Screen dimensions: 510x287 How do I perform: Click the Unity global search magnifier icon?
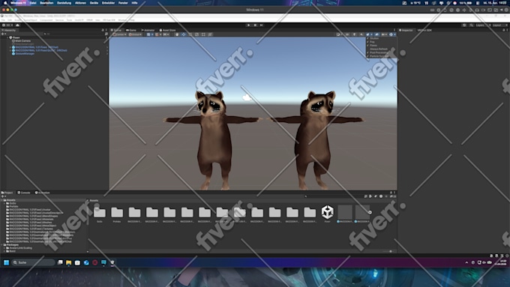471,25
